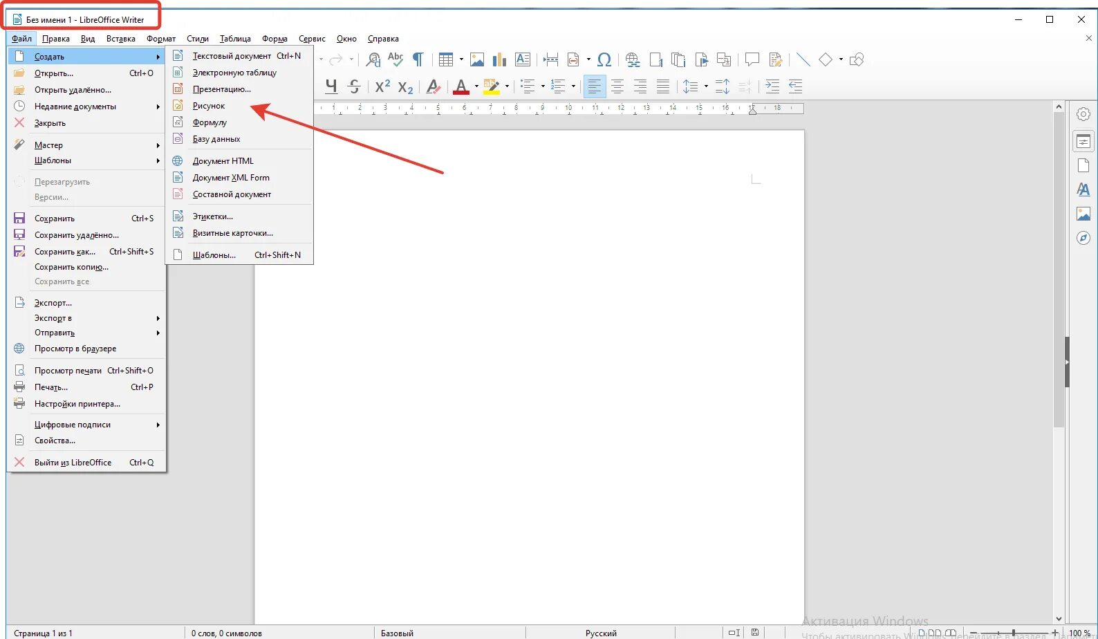This screenshot has width=1098, height=639.
Task: Center the paragraph alignment
Action: point(617,86)
